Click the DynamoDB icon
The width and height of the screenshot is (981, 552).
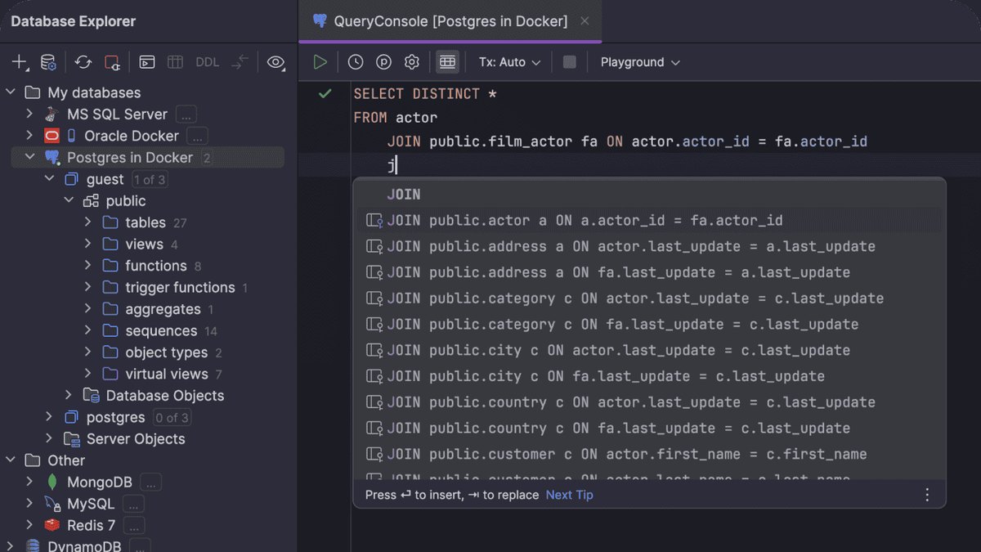pyautogui.click(x=33, y=545)
